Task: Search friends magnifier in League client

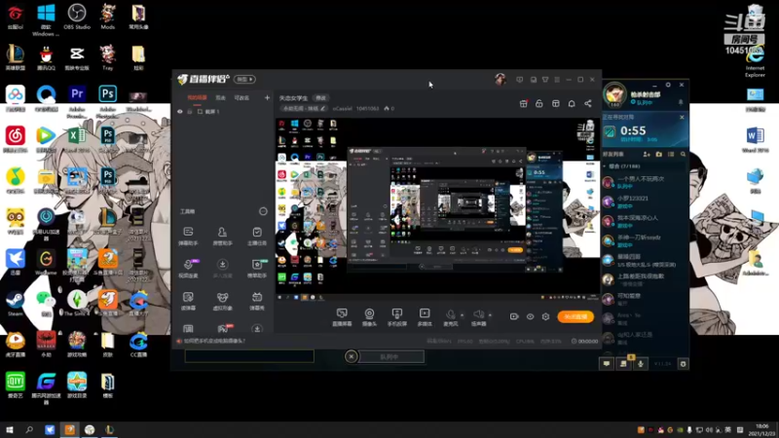Action: point(684,155)
